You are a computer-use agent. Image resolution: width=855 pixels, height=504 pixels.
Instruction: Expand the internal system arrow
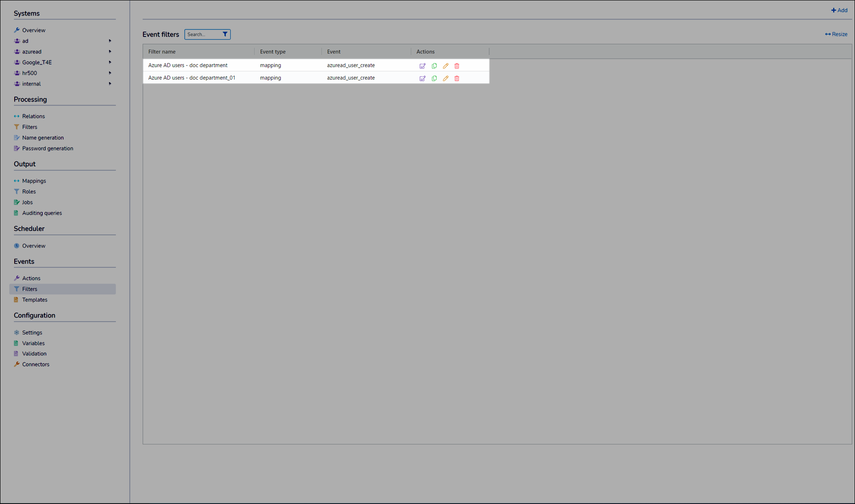[110, 84]
